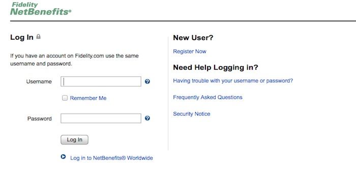This screenshot has height=183, width=356.
Task: Click the padlock icon beside Log In heading
Action: tap(38, 37)
